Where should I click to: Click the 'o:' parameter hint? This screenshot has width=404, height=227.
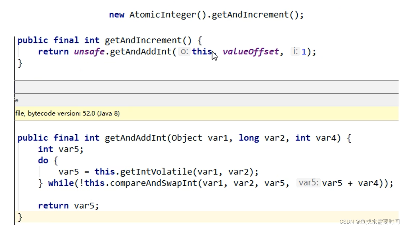click(184, 52)
